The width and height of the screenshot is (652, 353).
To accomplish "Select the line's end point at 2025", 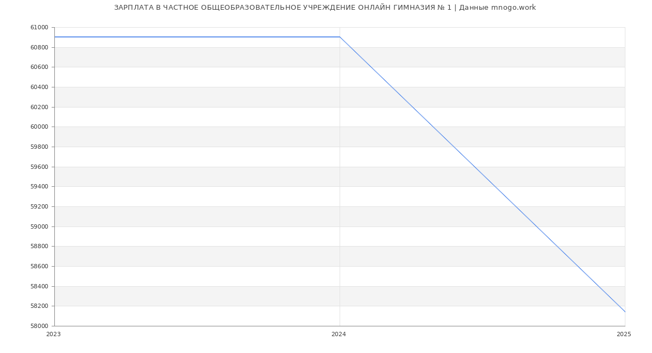I will pyautogui.click(x=624, y=312).
